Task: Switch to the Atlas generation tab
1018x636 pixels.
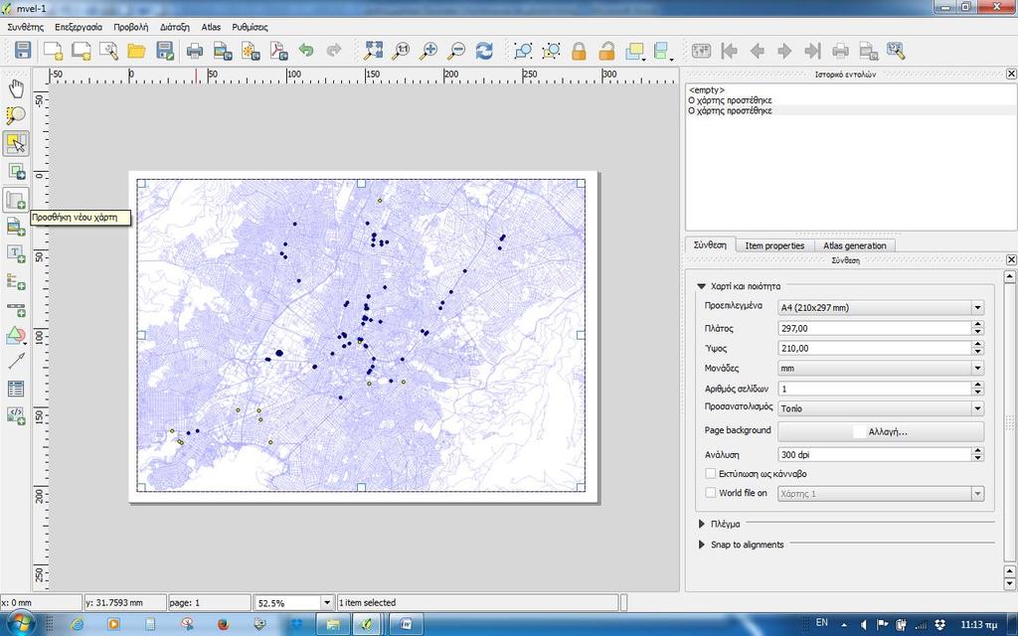Action: (854, 245)
